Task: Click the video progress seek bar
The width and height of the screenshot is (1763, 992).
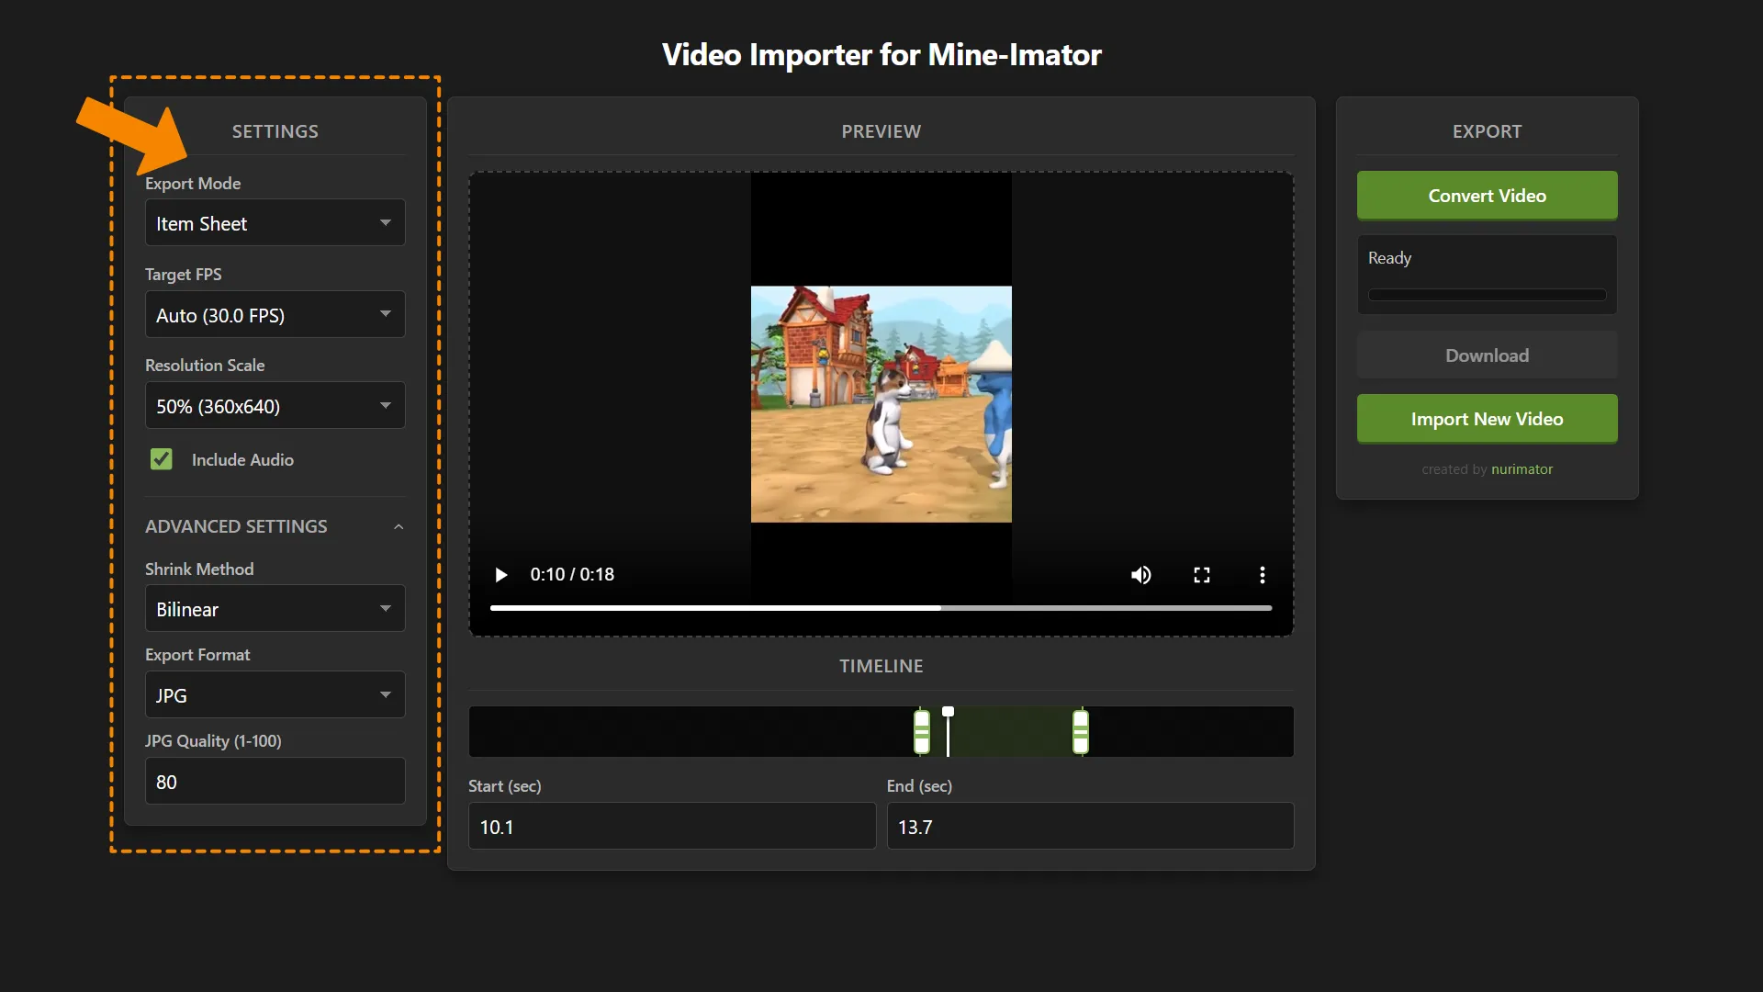Action: 881,608
